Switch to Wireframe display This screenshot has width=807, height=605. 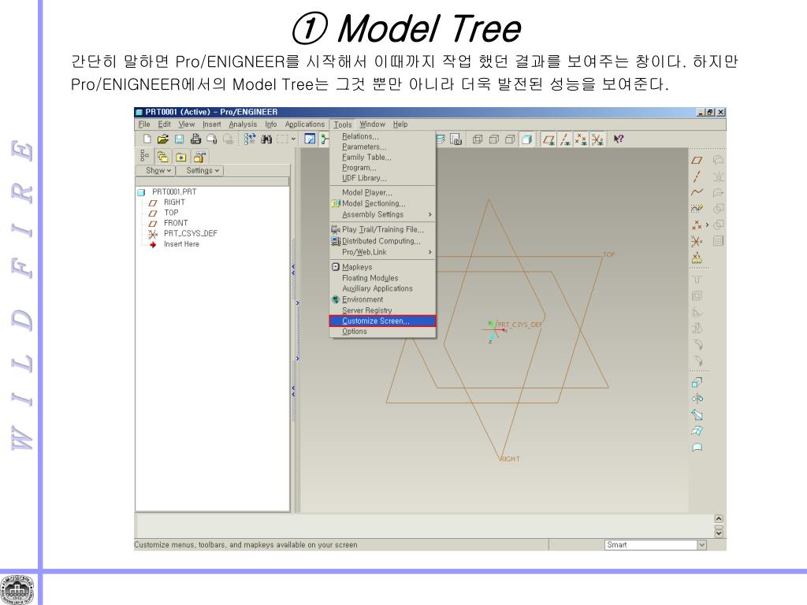click(478, 139)
